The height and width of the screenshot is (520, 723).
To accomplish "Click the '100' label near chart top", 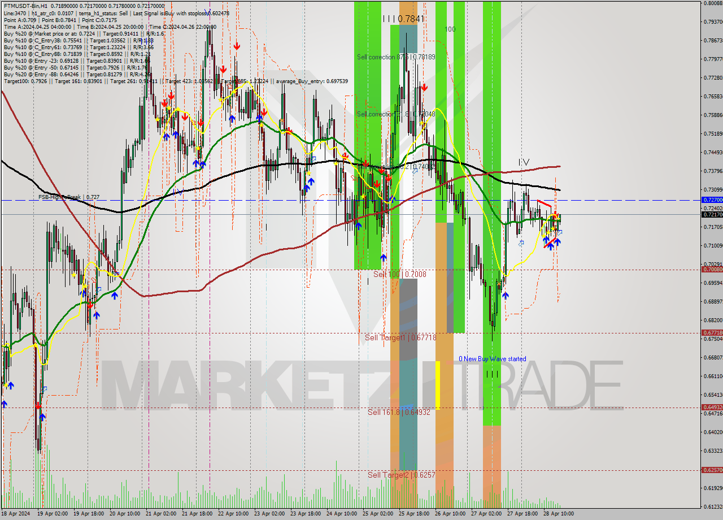I will (450, 29).
